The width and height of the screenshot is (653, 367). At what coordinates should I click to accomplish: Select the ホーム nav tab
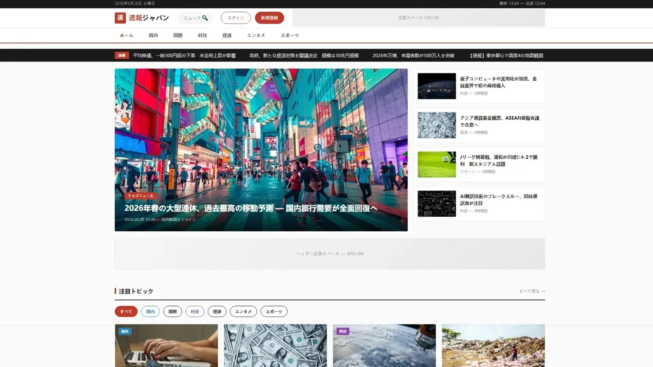coord(127,35)
